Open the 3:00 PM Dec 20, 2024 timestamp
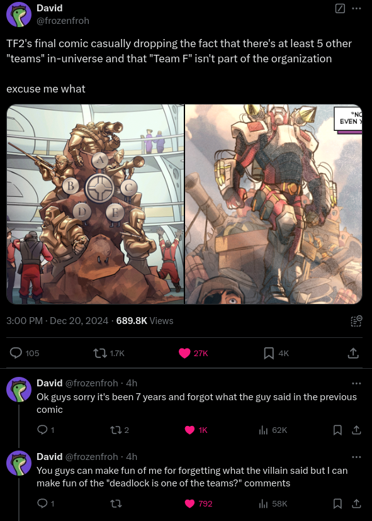This screenshot has height=521, width=372. click(57, 321)
